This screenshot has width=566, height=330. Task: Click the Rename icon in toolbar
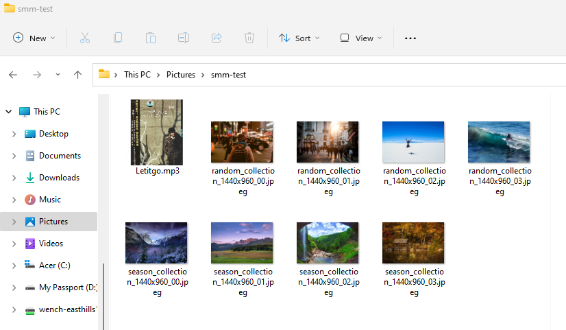[184, 38]
